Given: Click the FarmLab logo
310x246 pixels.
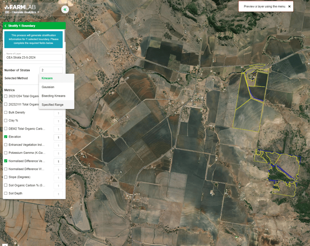Looking at the screenshot, I should click(x=19, y=7).
